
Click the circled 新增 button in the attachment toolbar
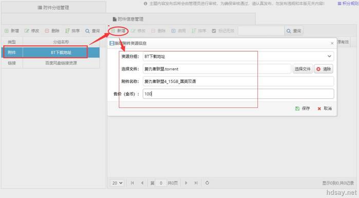tap(118, 31)
